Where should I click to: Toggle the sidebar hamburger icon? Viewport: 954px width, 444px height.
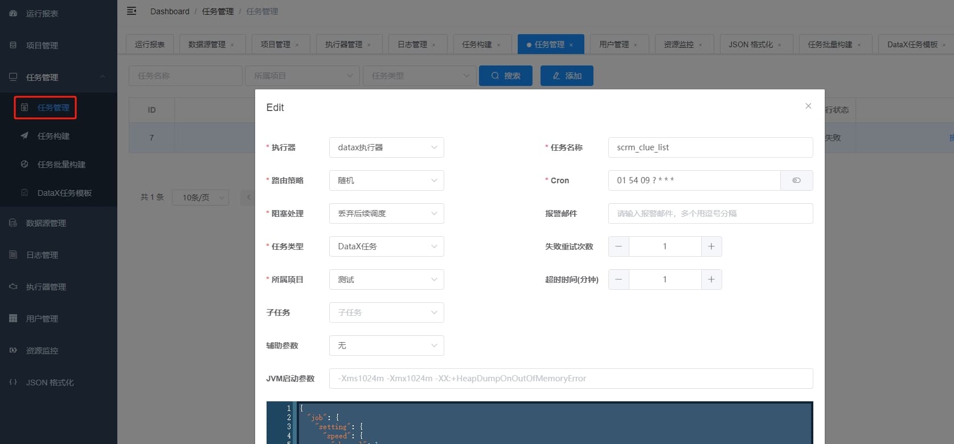[x=132, y=11]
